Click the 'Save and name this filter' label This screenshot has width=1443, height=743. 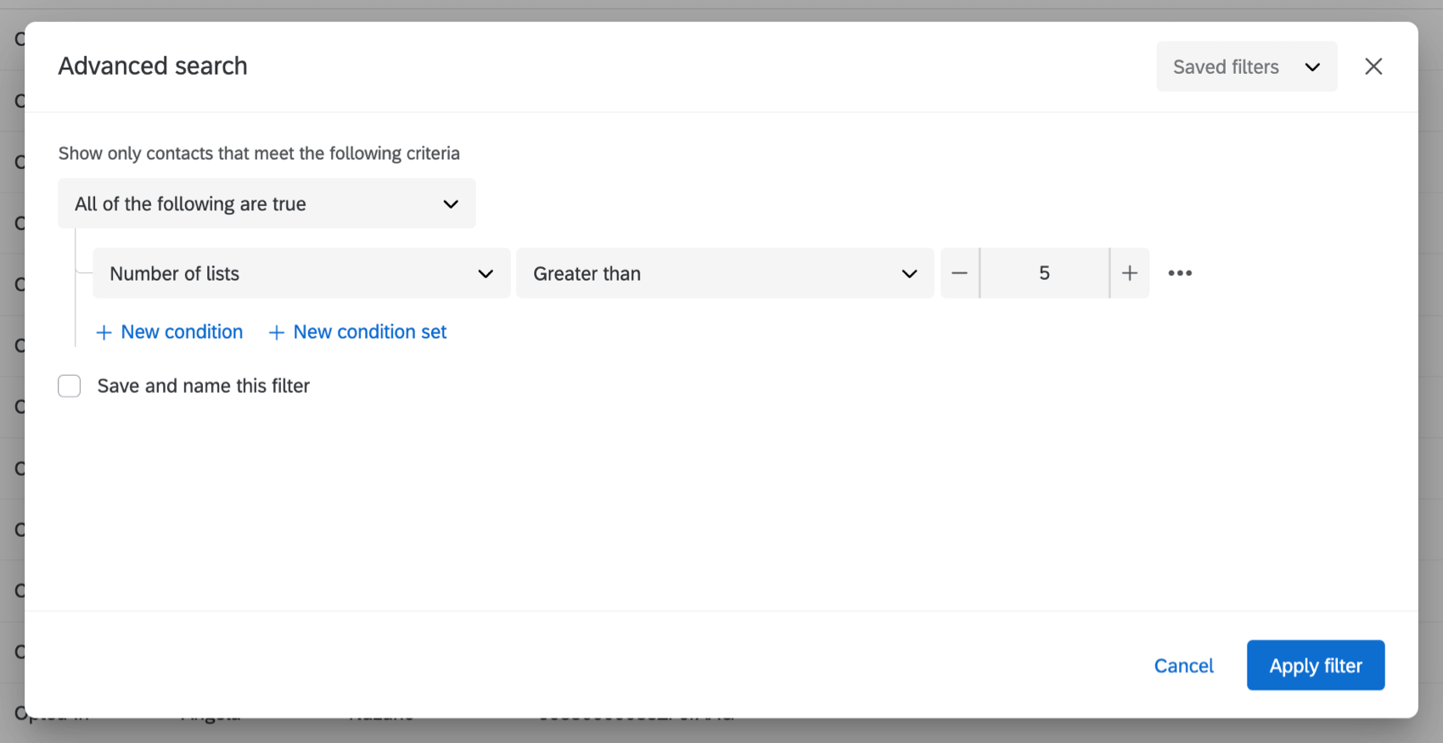point(204,386)
